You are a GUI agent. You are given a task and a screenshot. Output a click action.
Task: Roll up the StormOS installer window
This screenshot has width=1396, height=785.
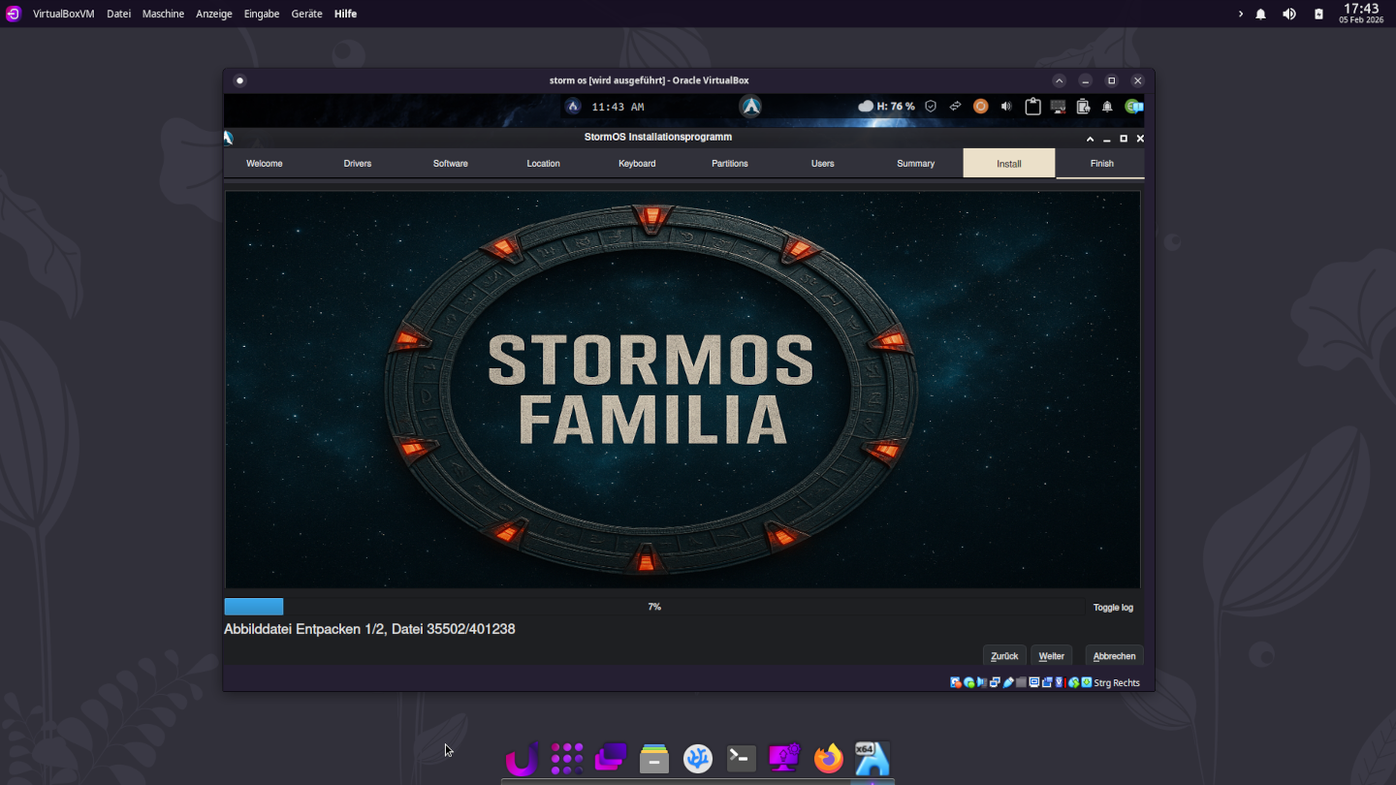point(1090,139)
